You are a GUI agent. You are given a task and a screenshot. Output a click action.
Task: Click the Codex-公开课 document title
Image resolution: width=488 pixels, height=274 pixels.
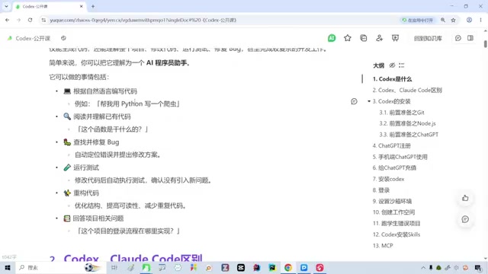[33, 38]
